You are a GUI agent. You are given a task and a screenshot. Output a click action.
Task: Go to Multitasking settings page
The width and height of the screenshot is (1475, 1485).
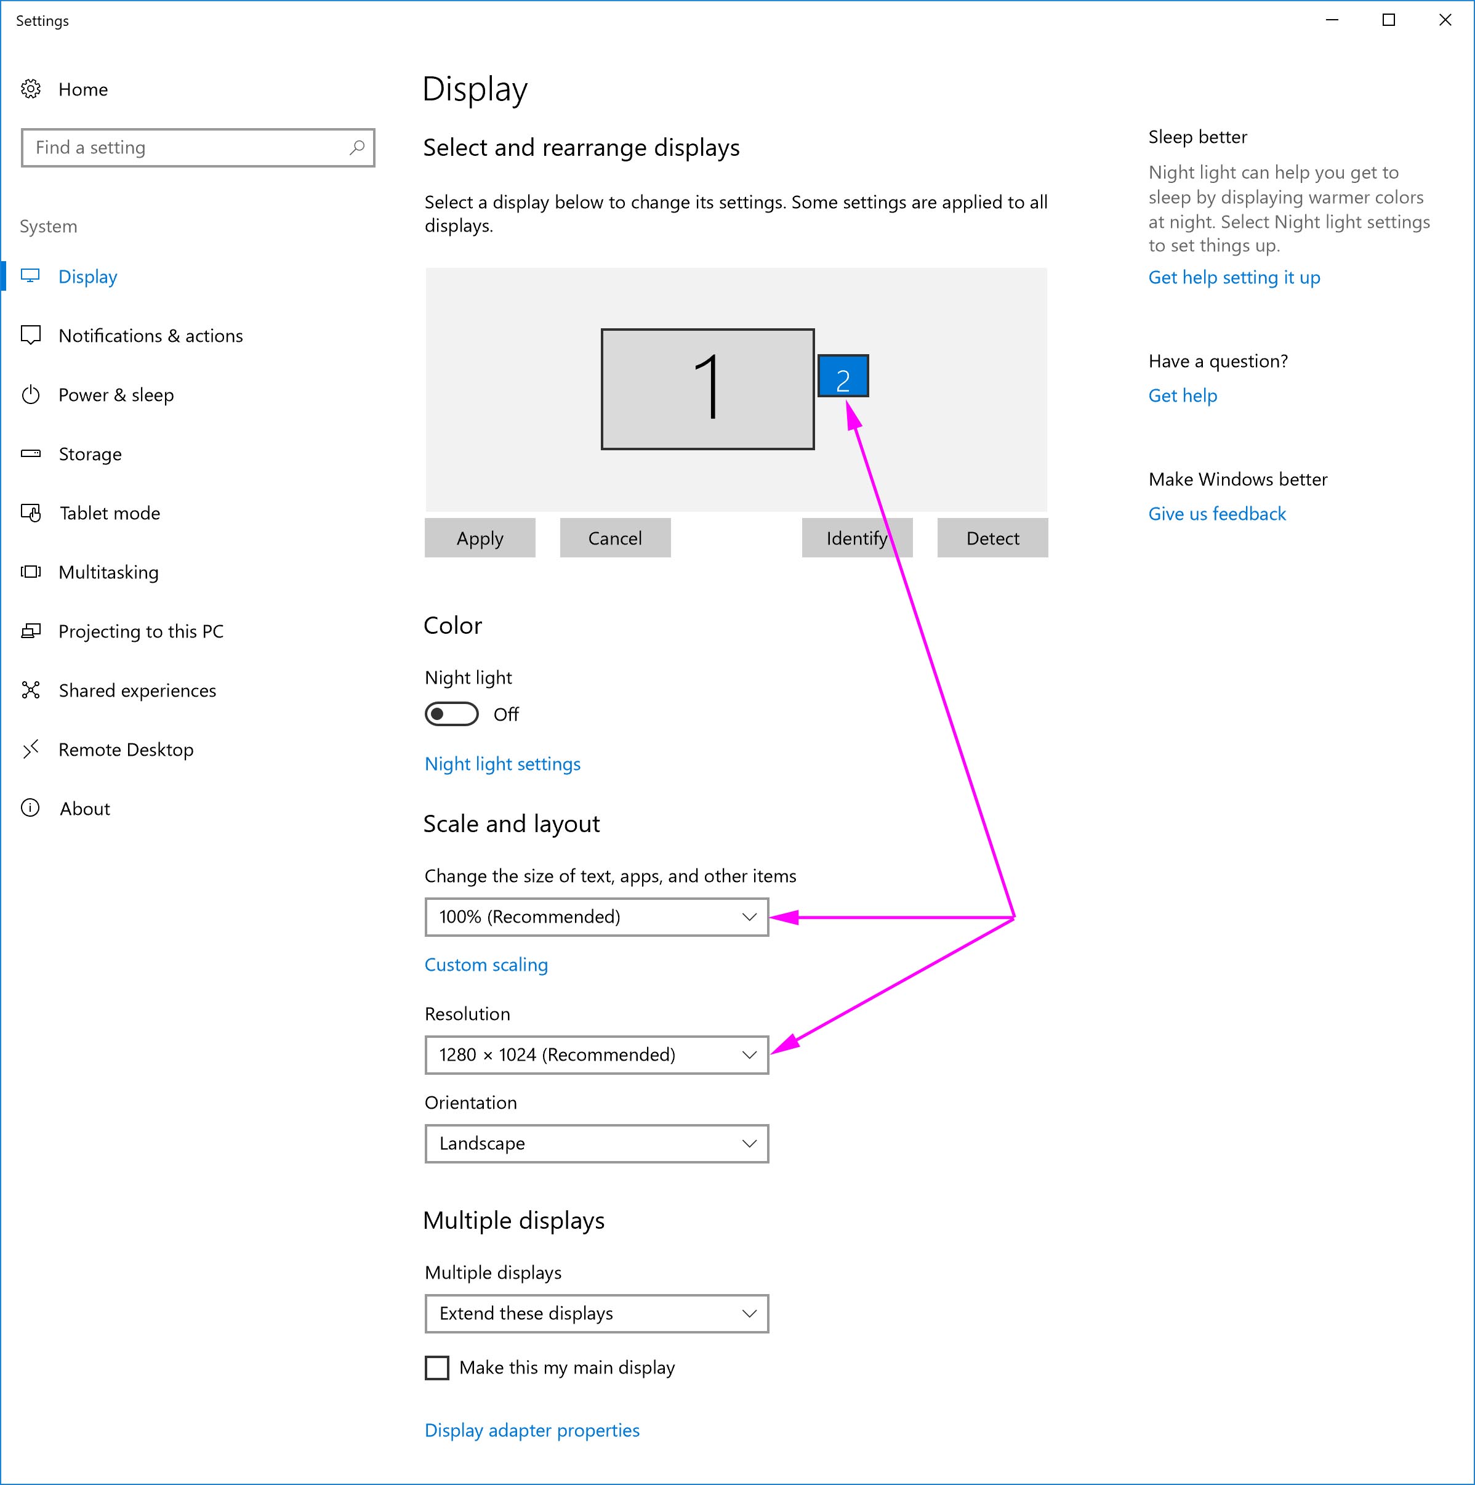click(x=108, y=573)
